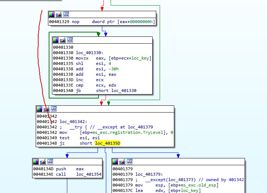Click color icon of loc_401342 node
The height and width of the screenshot is (193, 267).
39,109
